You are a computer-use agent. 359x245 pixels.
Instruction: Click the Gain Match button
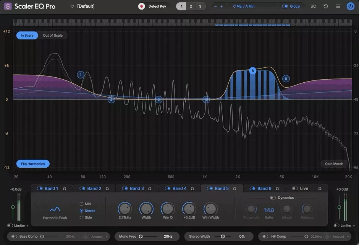click(x=334, y=164)
